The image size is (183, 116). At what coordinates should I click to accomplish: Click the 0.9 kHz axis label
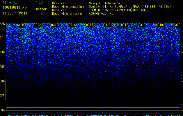click(x=2, y=67)
